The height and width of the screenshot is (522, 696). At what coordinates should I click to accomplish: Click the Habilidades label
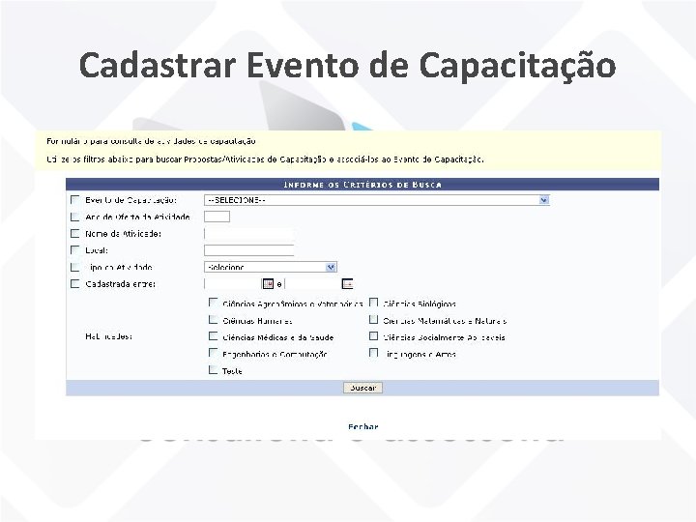(108, 336)
